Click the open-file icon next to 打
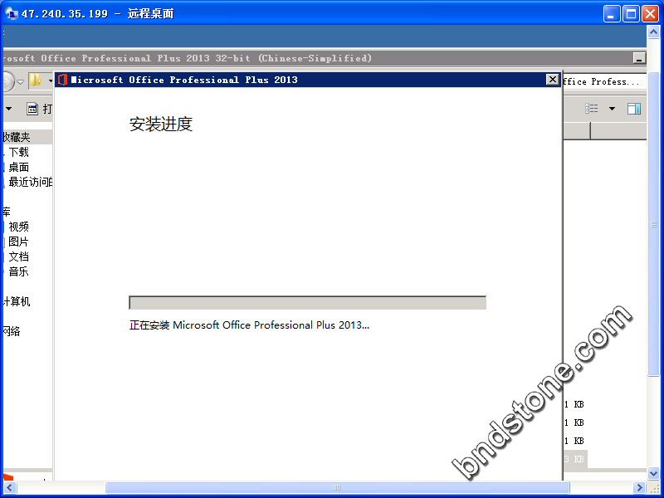This screenshot has width=664, height=498. click(32, 109)
